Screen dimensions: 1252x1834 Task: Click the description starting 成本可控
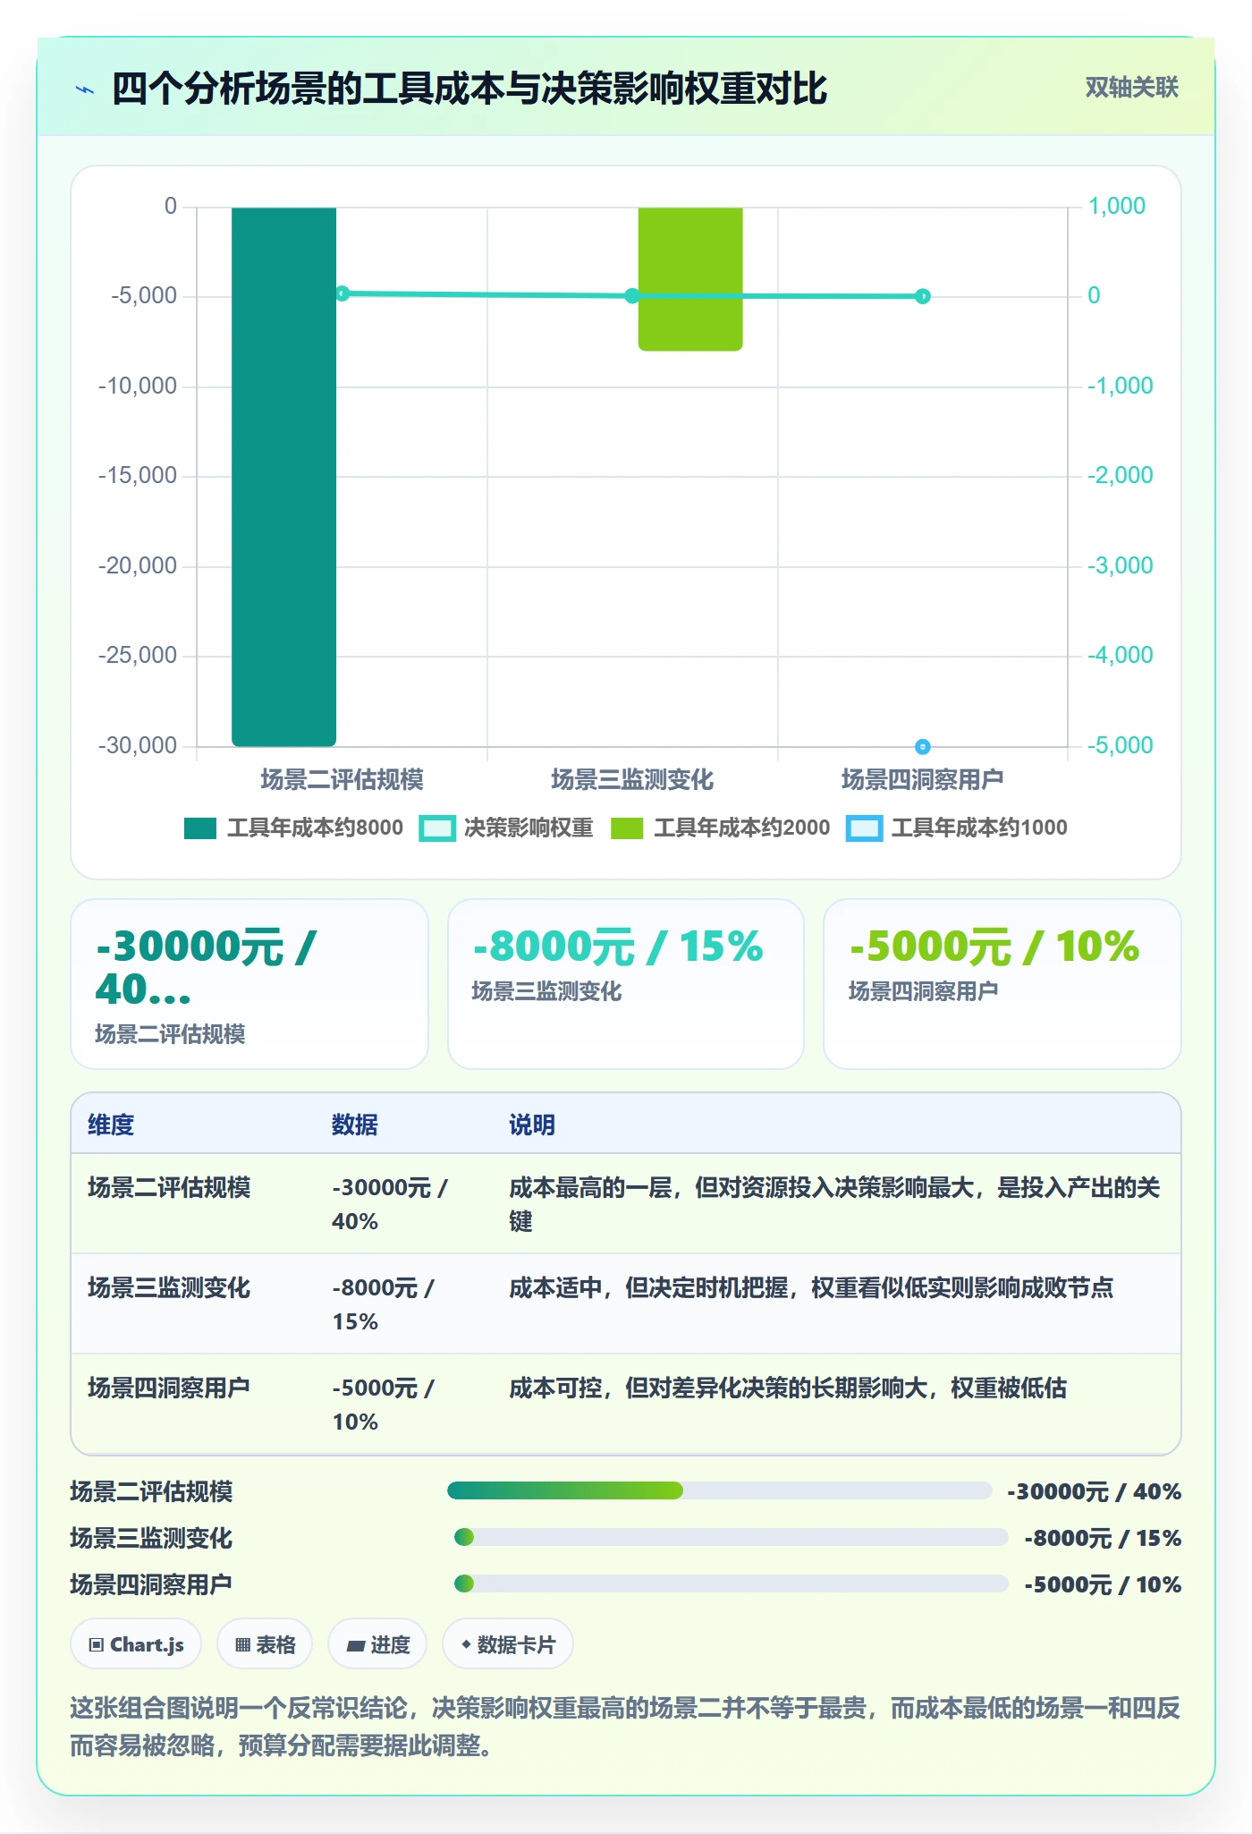(788, 1388)
